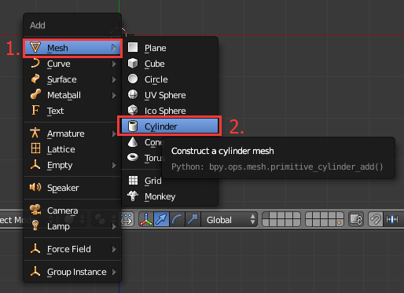This screenshot has height=293, width=404.
Task: Click the Armature figure icon
Action: 35,133
